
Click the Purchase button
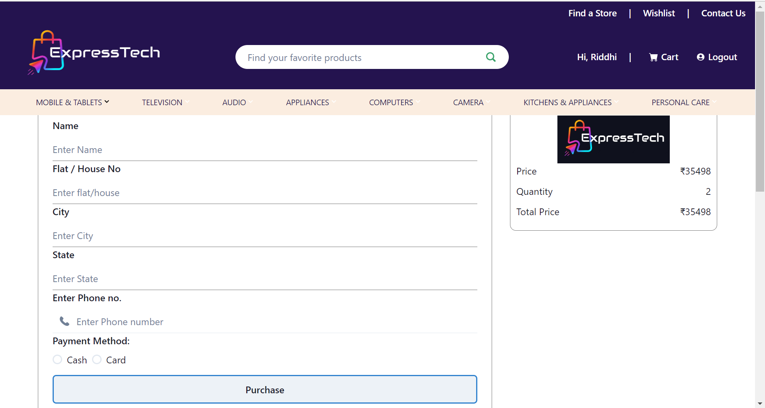pyautogui.click(x=265, y=389)
